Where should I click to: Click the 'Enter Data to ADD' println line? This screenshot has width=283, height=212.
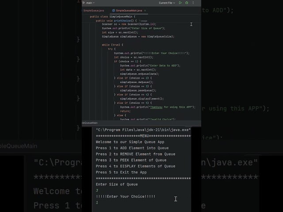point(150,66)
